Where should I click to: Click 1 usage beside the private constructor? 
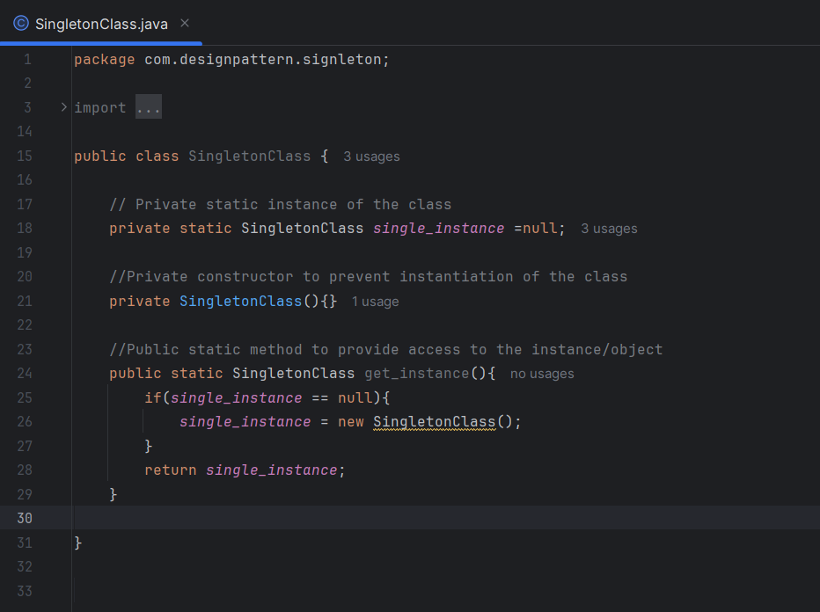(x=375, y=301)
